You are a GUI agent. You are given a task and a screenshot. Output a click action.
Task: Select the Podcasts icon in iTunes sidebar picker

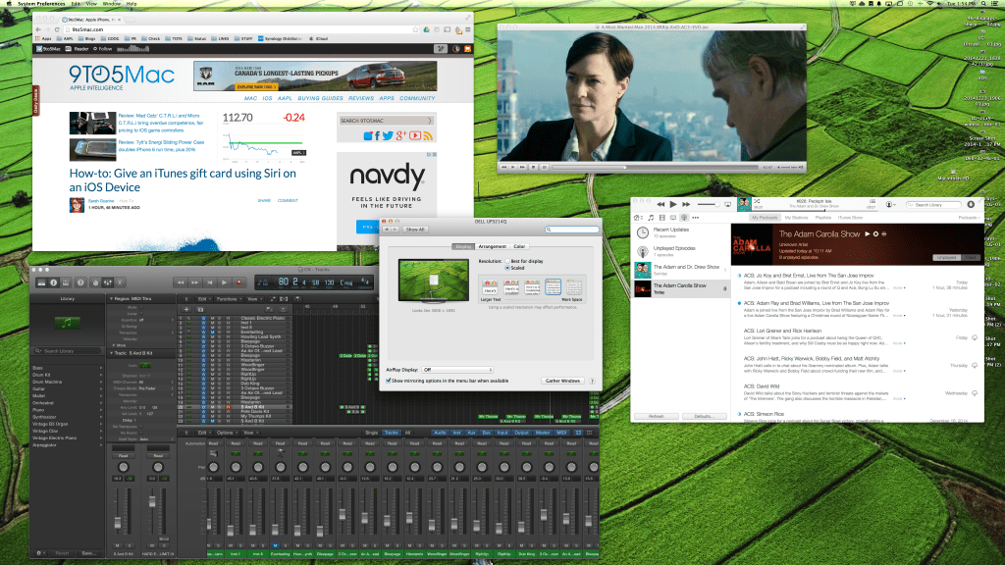pos(684,216)
